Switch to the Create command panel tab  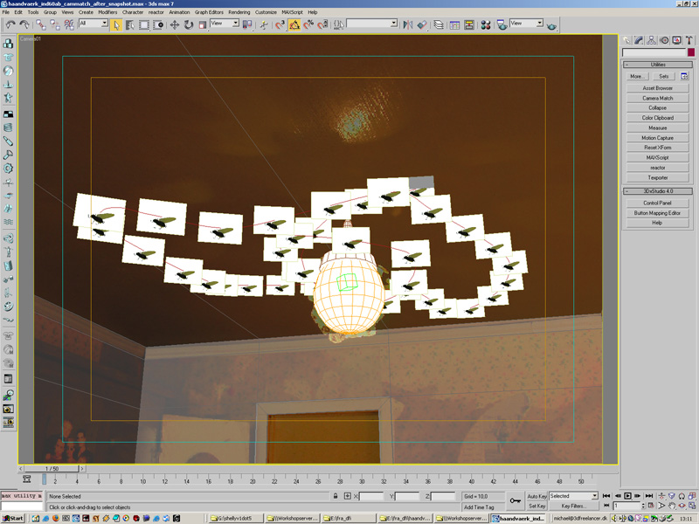coord(626,40)
